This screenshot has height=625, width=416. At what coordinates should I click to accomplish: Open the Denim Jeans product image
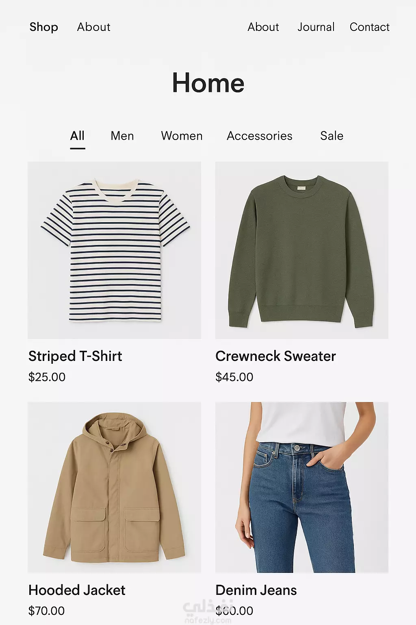click(302, 487)
